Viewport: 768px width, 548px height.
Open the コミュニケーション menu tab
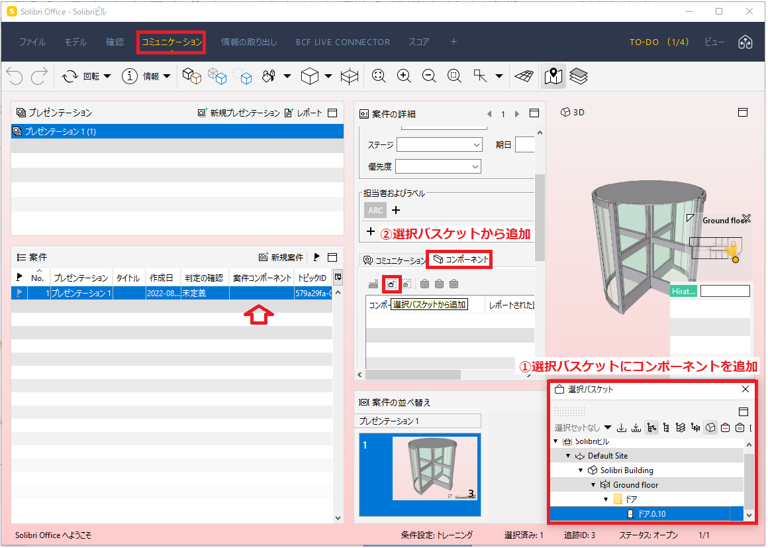[x=171, y=42]
